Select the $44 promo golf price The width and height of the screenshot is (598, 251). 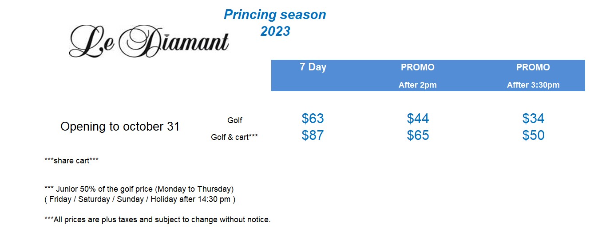(418, 119)
